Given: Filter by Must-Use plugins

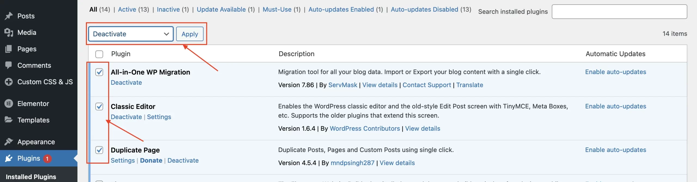Looking at the screenshot, I should [277, 10].
